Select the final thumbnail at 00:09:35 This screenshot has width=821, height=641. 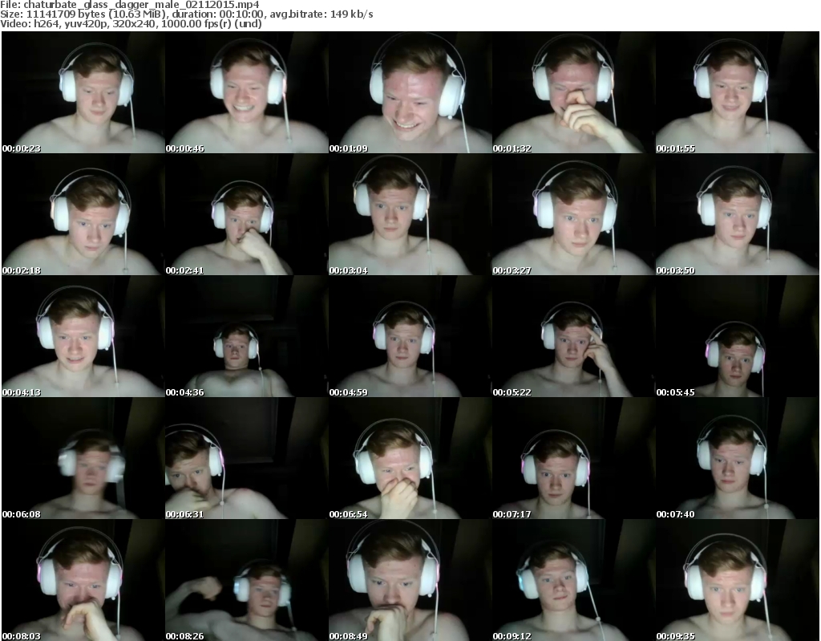[x=738, y=580]
